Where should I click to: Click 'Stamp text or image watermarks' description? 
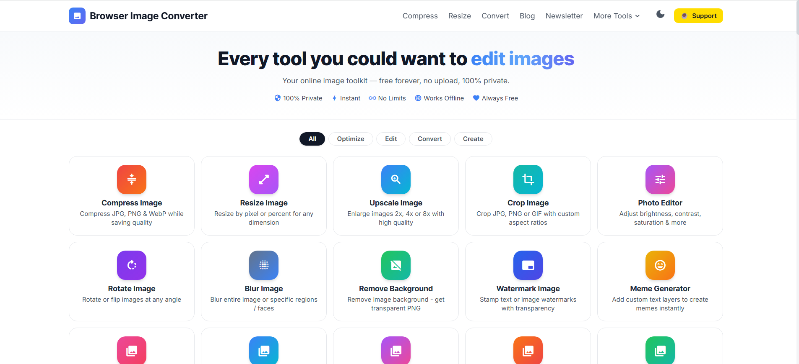(x=528, y=304)
